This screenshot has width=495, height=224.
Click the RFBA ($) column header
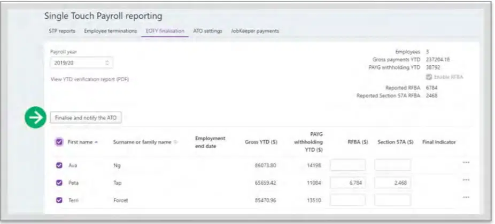point(358,142)
